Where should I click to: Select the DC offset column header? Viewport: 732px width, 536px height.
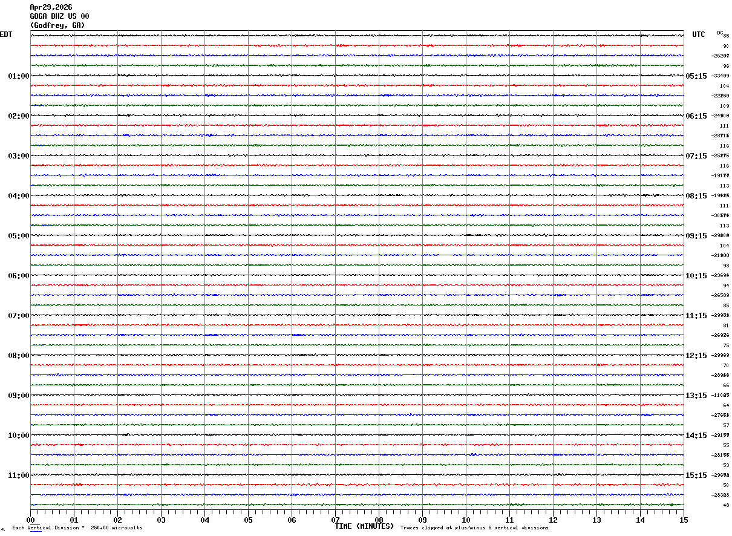(x=720, y=33)
